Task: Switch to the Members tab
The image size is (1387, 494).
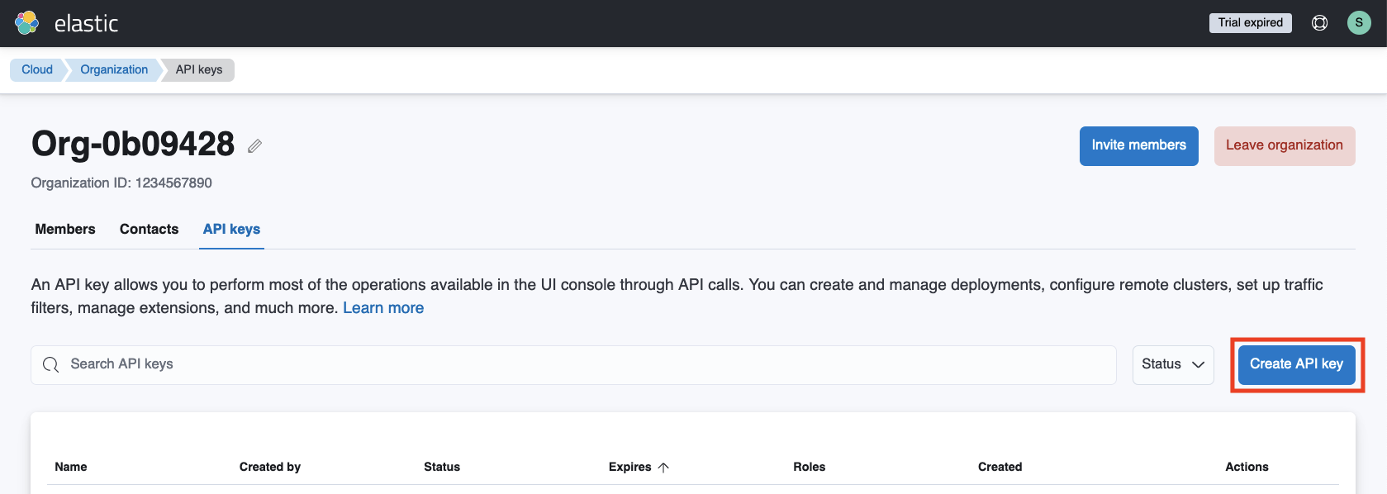Action: 65,229
